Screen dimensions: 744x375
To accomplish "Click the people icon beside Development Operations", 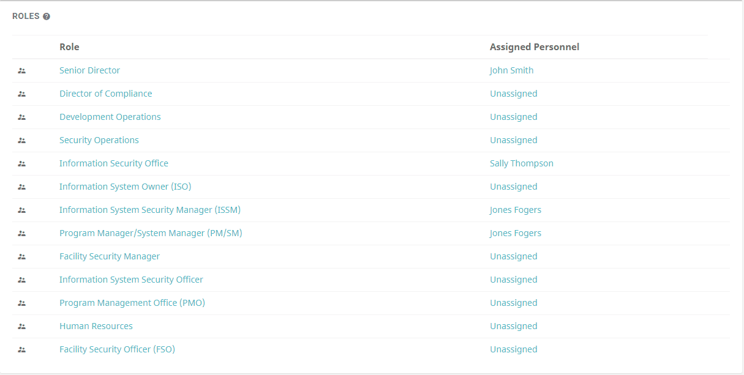I will [x=22, y=117].
